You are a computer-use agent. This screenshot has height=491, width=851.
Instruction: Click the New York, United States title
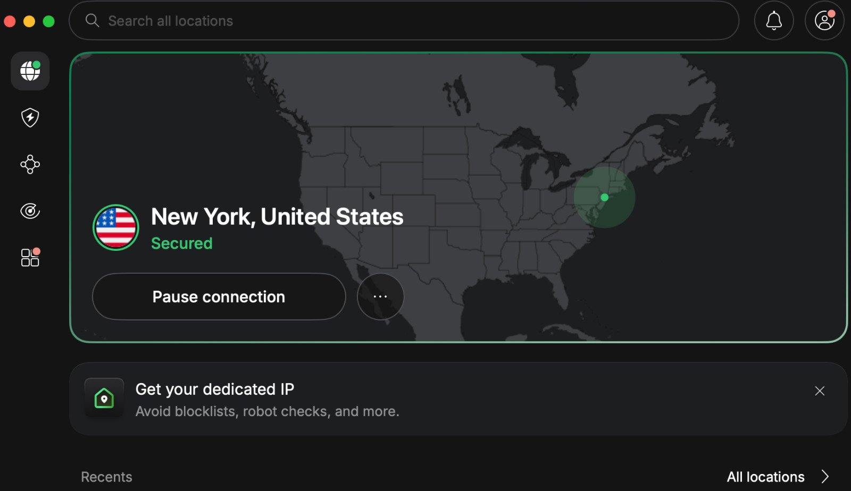tap(277, 217)
